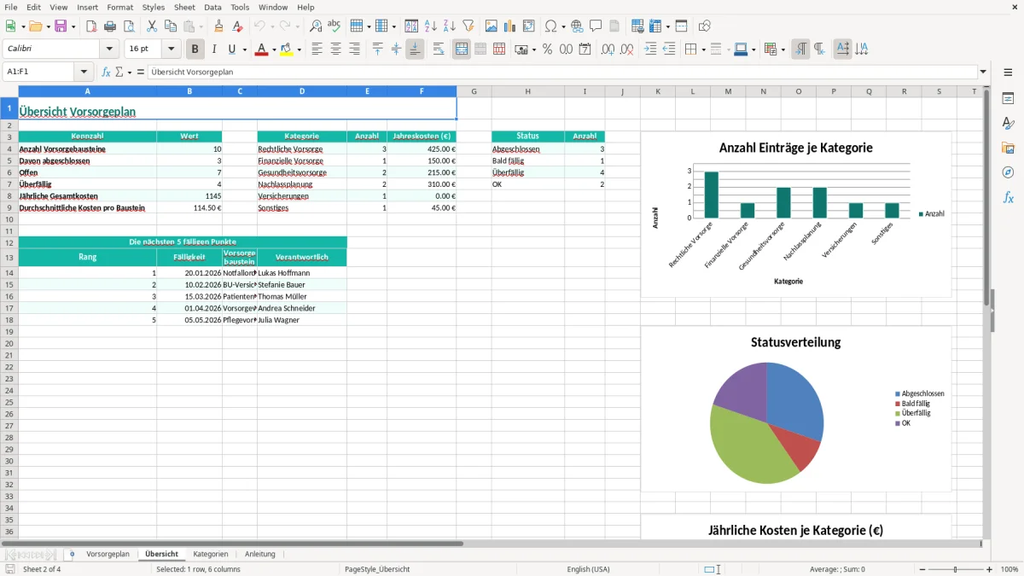Click Increase Indent icon

click(x=650, y=49)
